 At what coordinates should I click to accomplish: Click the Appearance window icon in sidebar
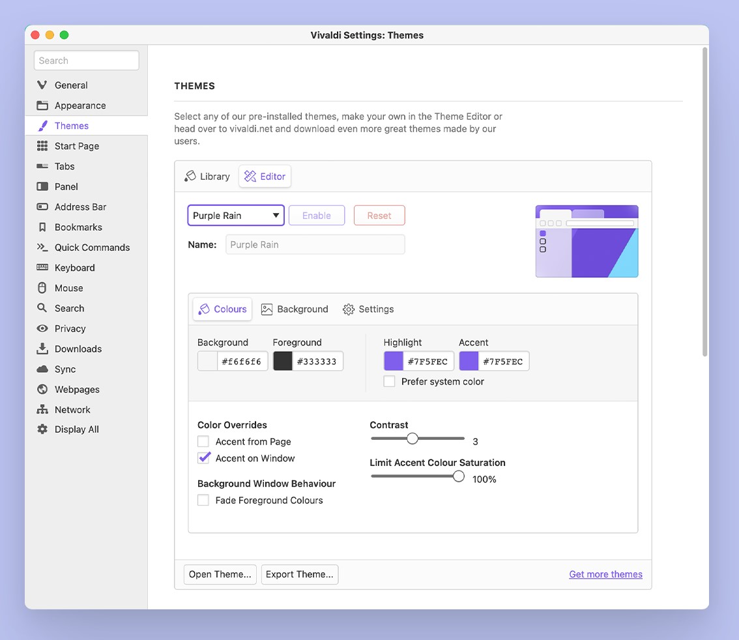42,105
